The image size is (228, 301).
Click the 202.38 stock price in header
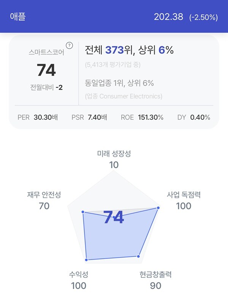169,17
